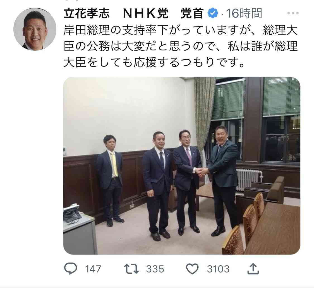Click the blue verified badge
This screenshot has height=288, width=314.
(212, 13)
